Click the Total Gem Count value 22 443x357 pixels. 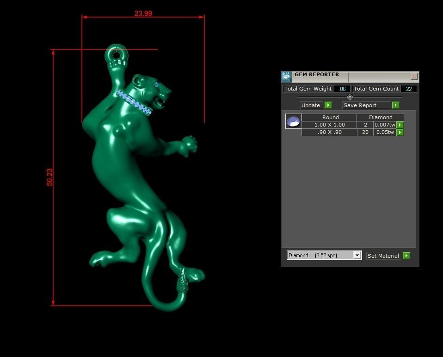point(408,89)
